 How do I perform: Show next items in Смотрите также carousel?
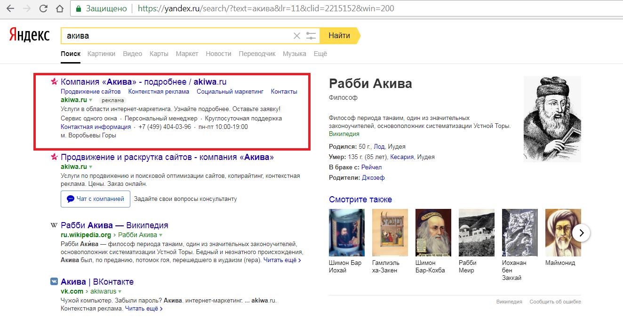pos(582,232)
